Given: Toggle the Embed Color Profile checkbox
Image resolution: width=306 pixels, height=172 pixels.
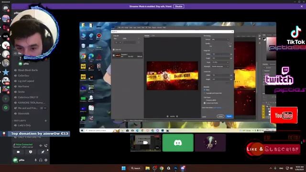Looking at the screenshot, I should tap(205, 103).
